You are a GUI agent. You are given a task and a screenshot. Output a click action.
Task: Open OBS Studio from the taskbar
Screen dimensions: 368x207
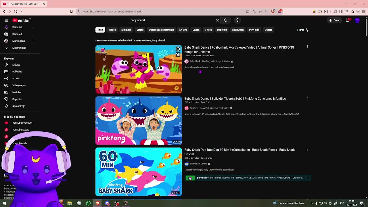pyautogui.click(x=116, y=203)
